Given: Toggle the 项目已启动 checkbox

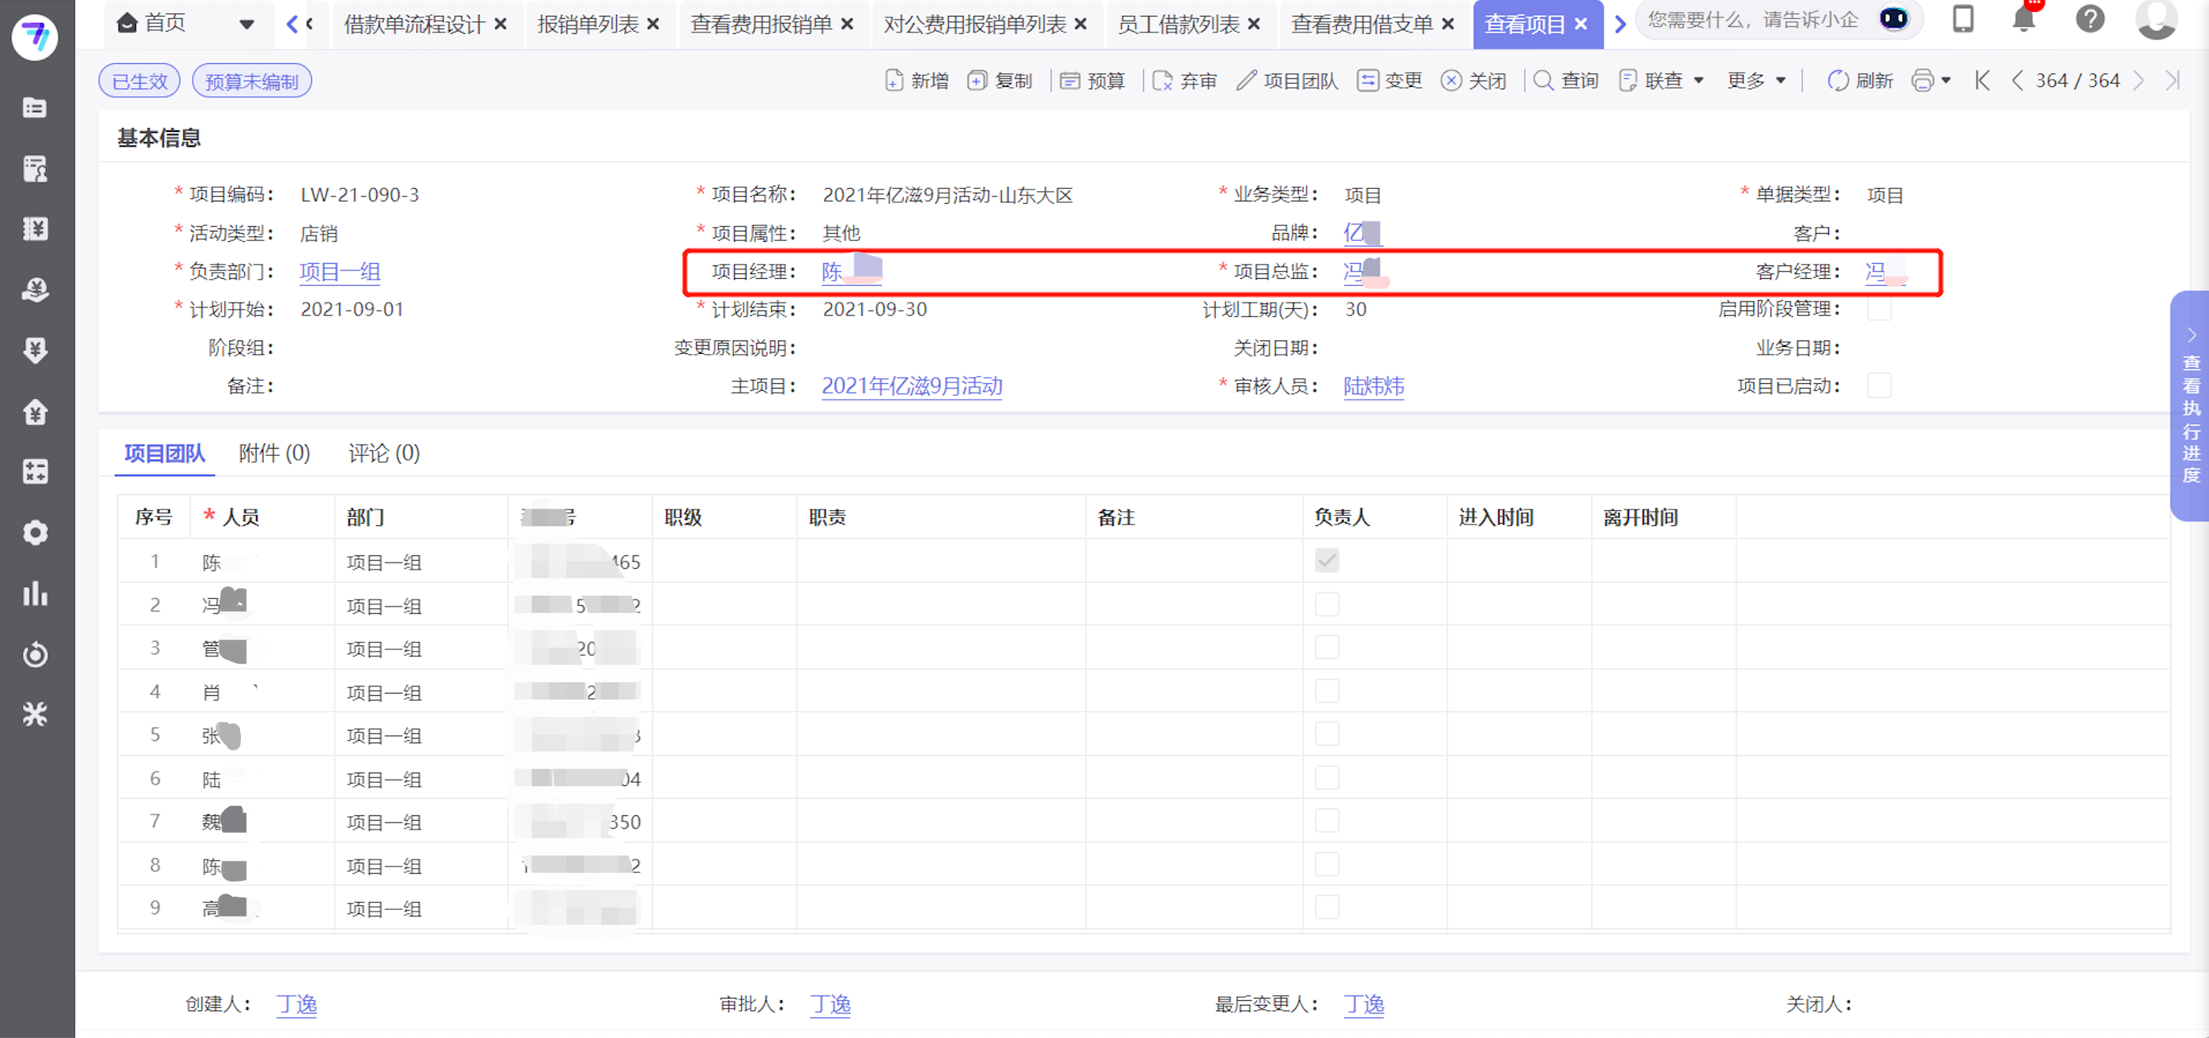Looking at the screenshot, I should pyautogui.click(x=1878, y=385).
